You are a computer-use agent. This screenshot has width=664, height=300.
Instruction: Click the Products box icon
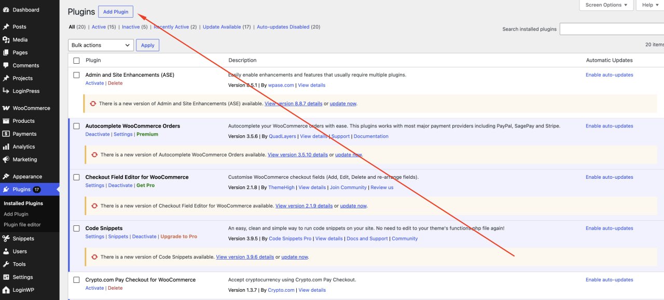pos(6,121)
